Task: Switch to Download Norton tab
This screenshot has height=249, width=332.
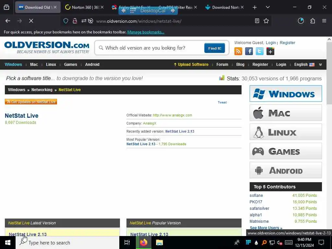Action: pos(224,7)
